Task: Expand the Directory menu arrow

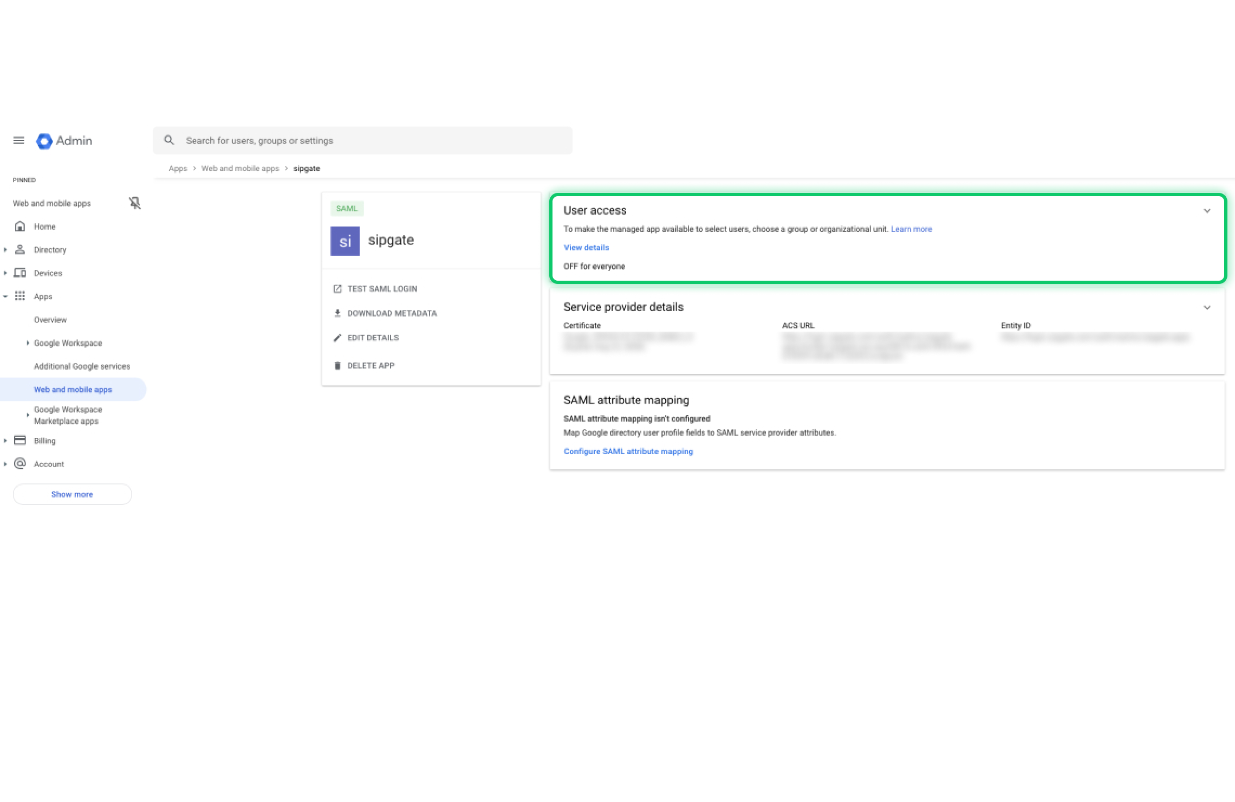Action: coord(5,250)
